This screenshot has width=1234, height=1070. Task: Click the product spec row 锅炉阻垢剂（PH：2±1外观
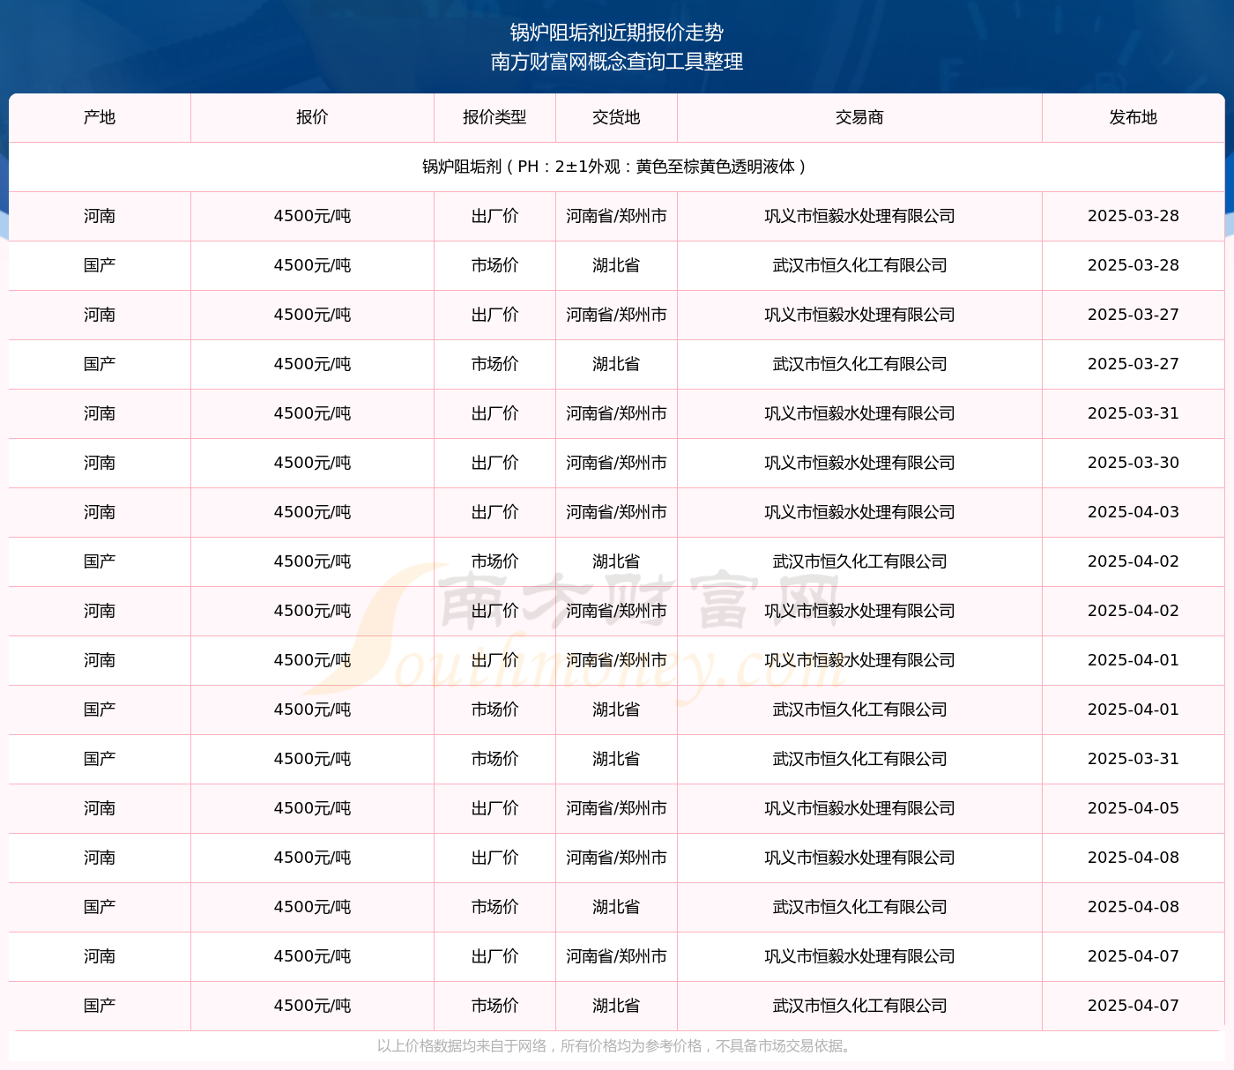coord(616,167)
